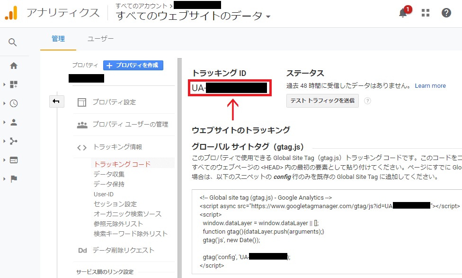The image size is (462, 278).
Task: Select User-ID submenu item
Action: [x=103, y=194]
